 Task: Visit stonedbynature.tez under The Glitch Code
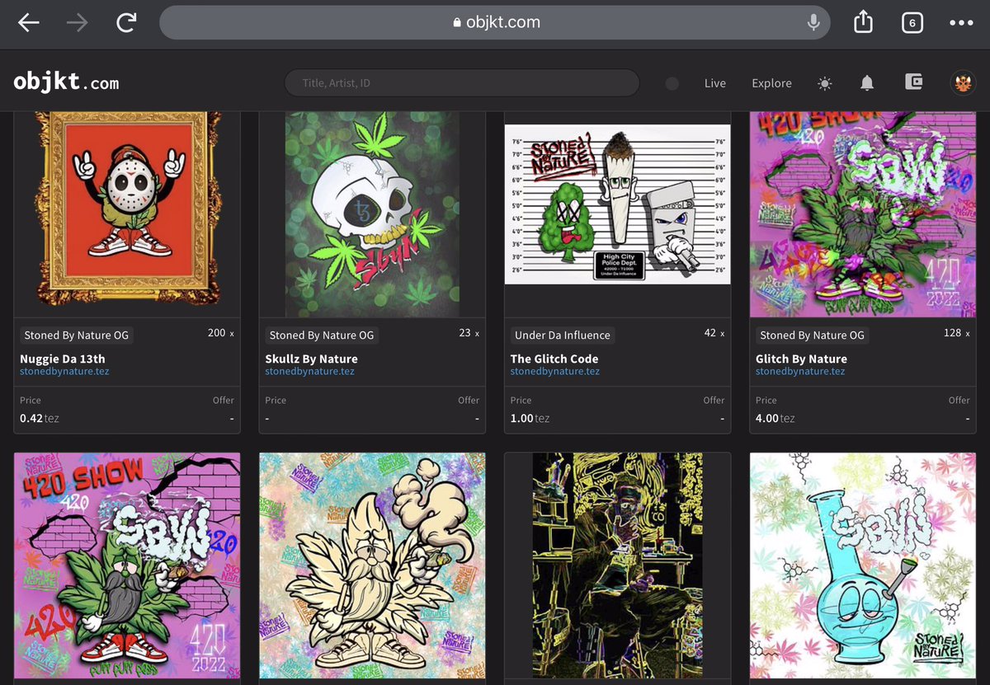click(554, 372)
